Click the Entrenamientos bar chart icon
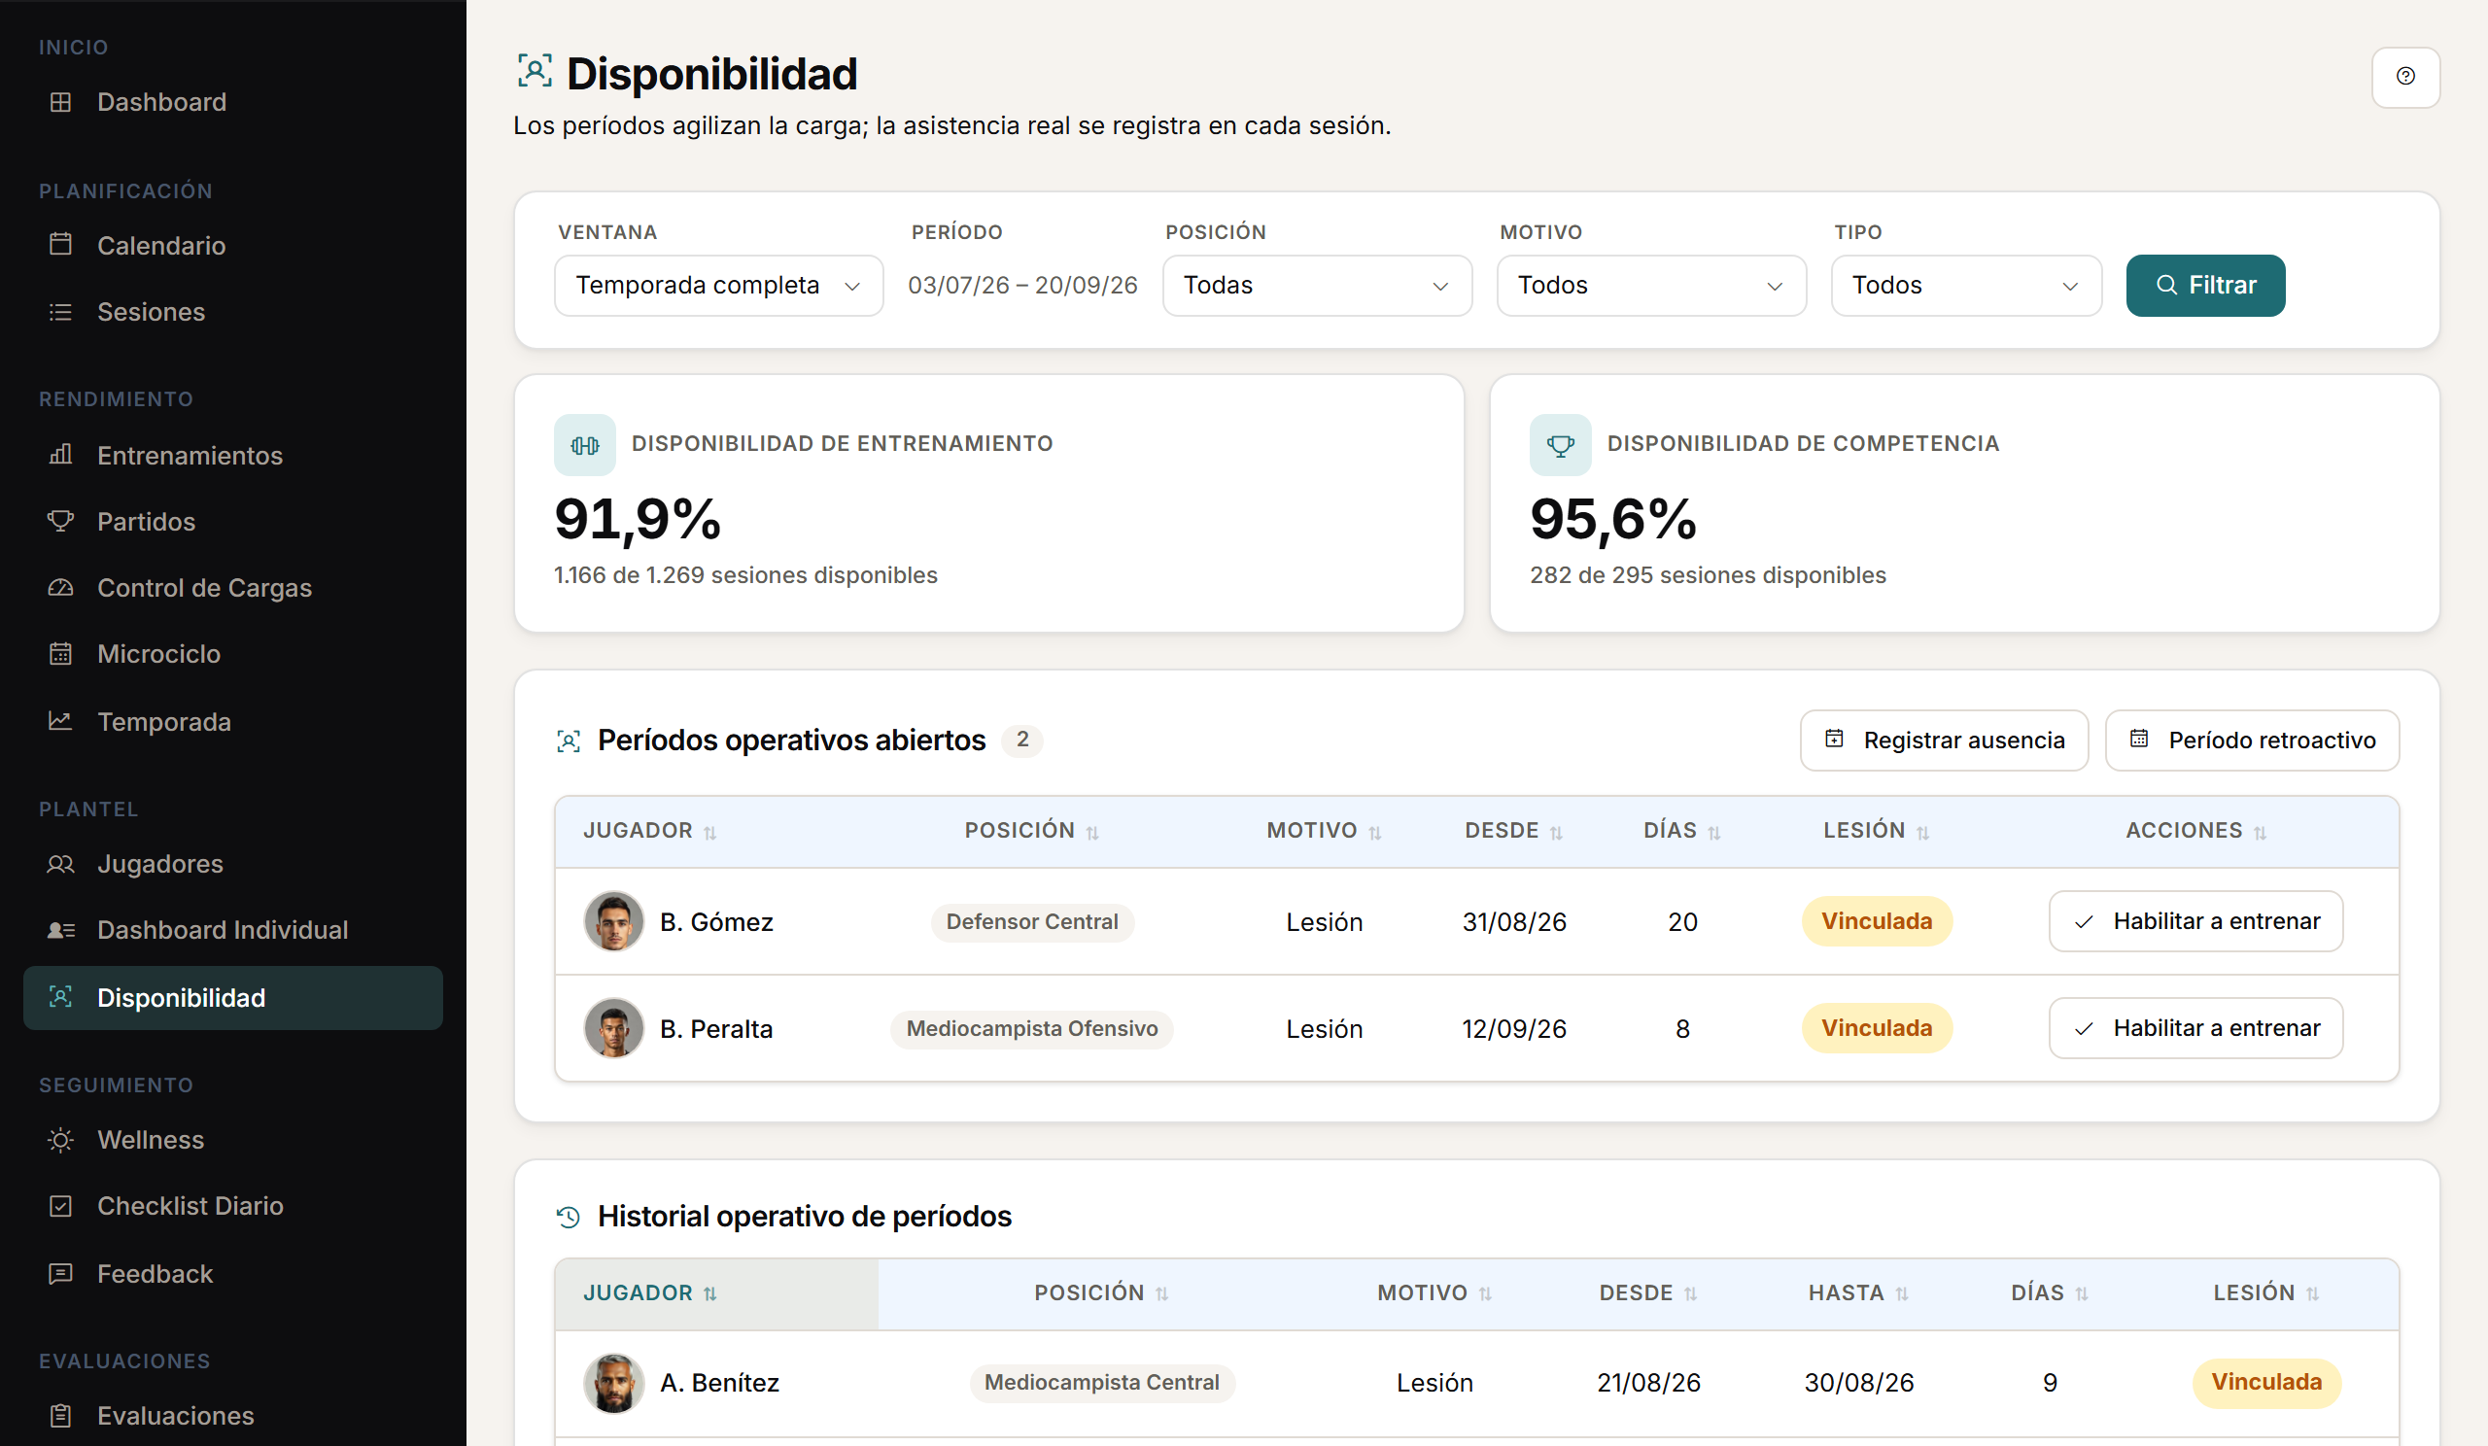The height and width of the screenshot is (1446, 2488). 60,455
